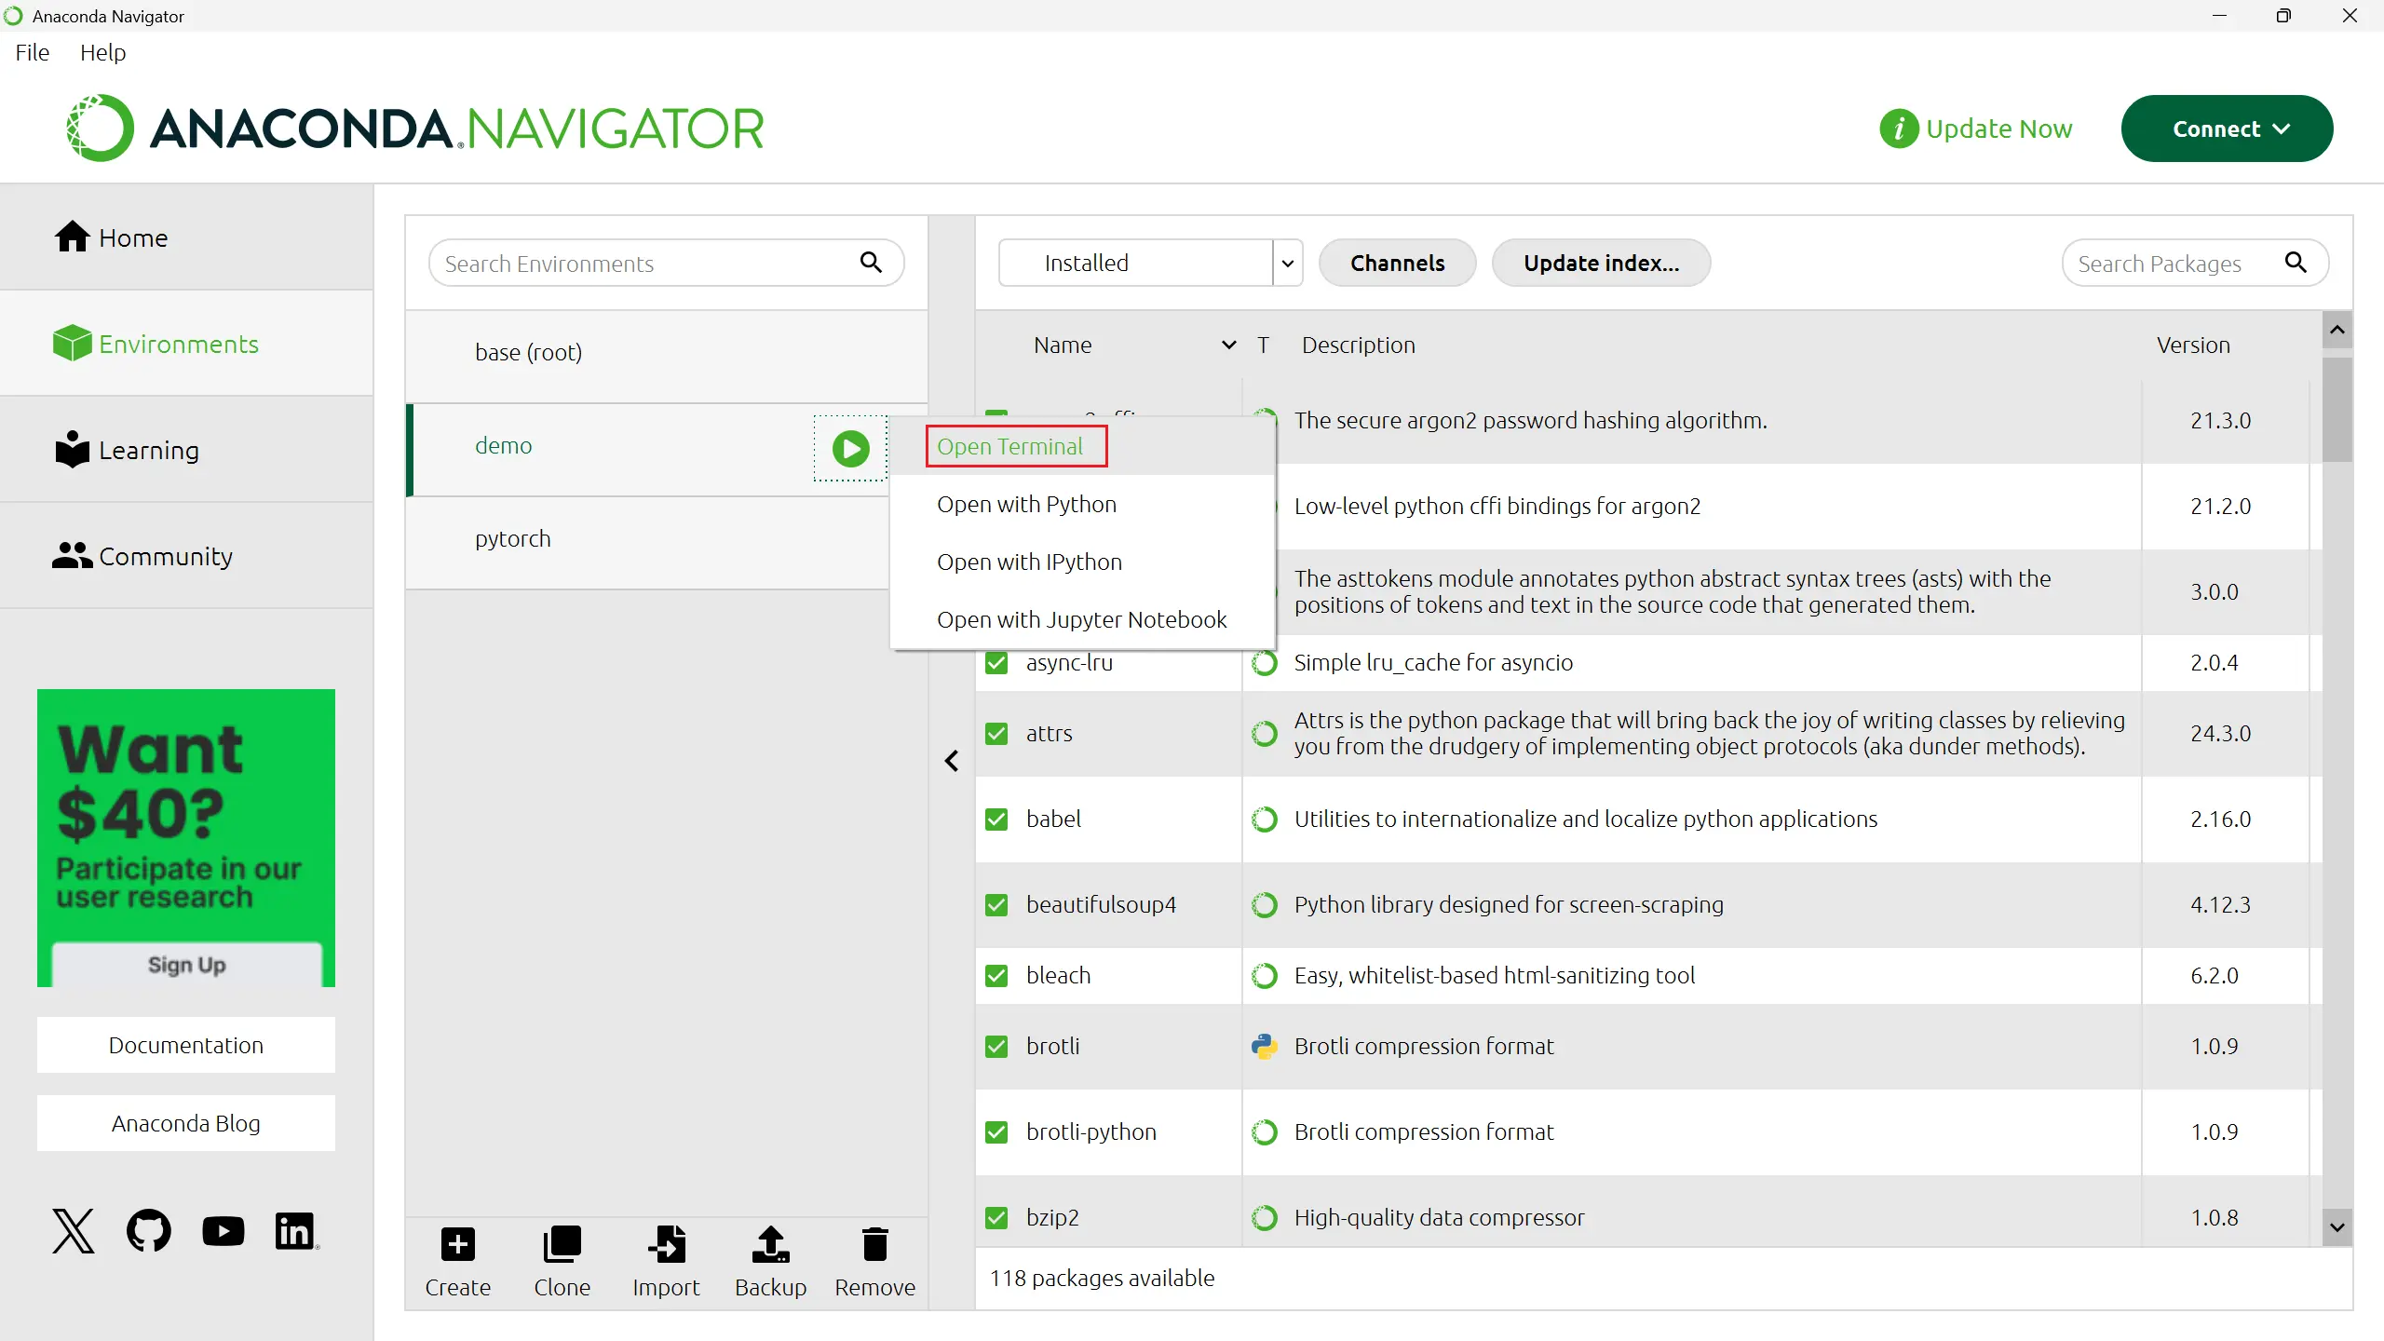Select Open with Jupyter Notebook
Screen dimensions: 2384x1341
tap(1081, 620)
